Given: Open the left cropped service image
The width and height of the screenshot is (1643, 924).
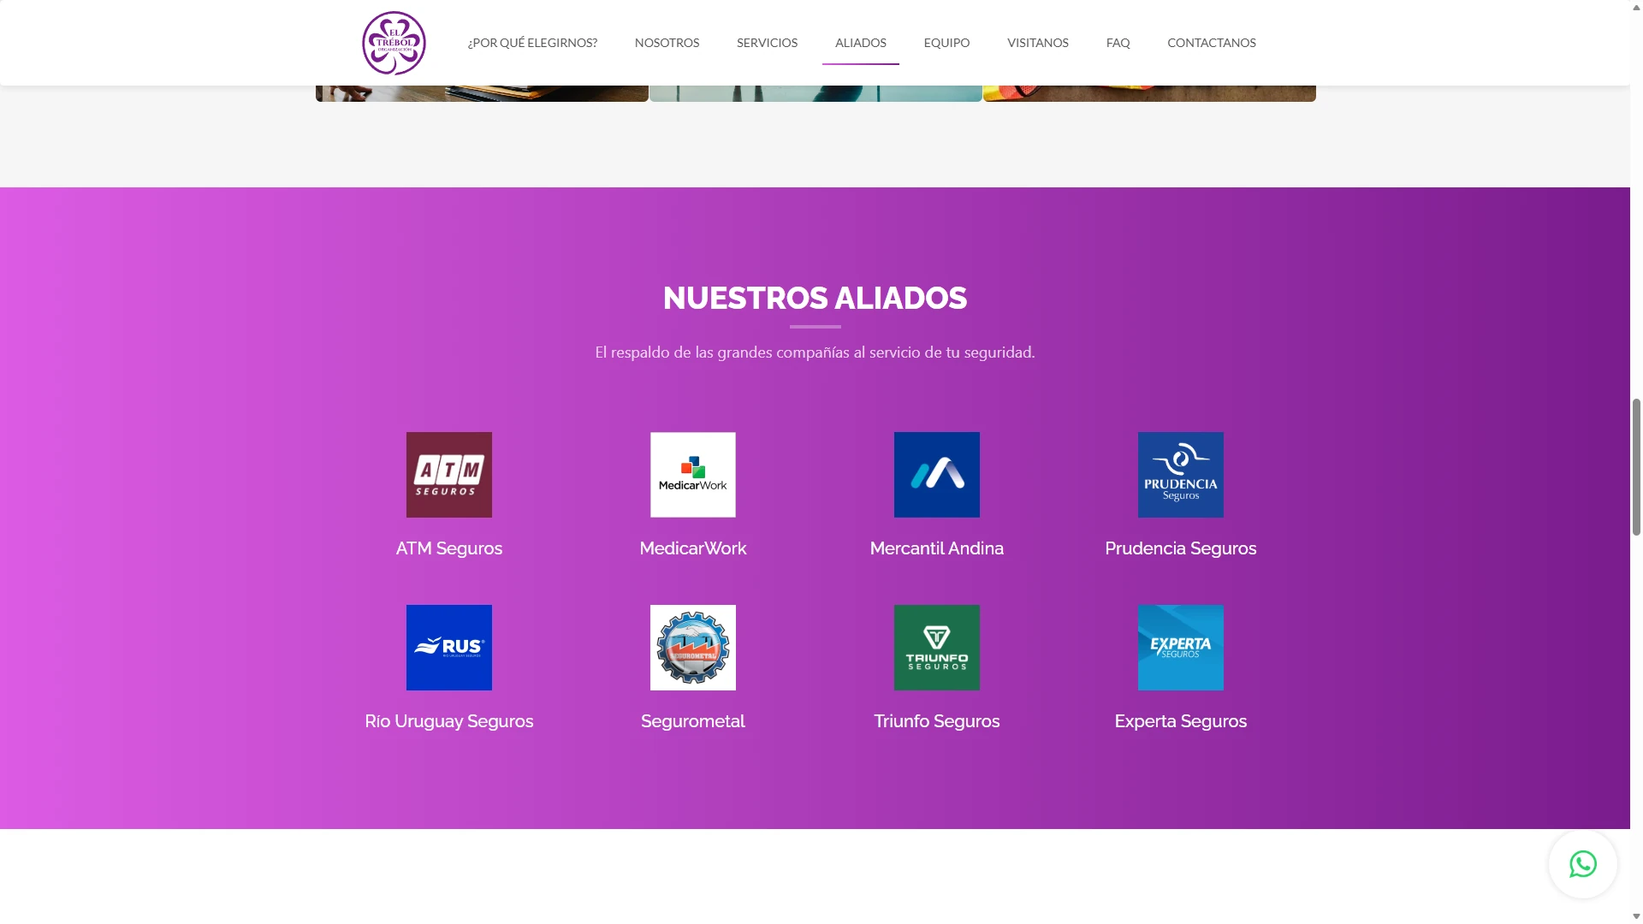Looking at the screenshot, I should coord(482,93).
